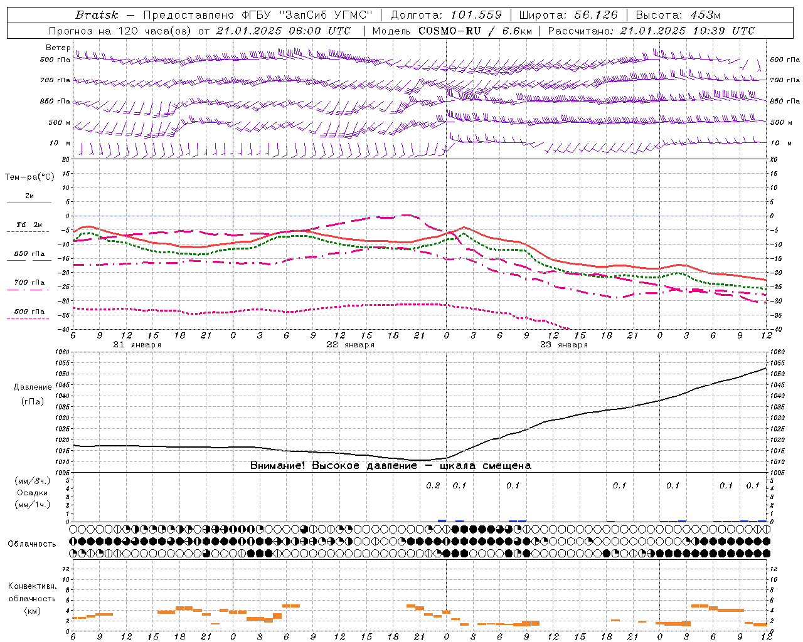Click the Конвективн. облачность label
This screenshot has width=803, height=642.
coord(32,592)
